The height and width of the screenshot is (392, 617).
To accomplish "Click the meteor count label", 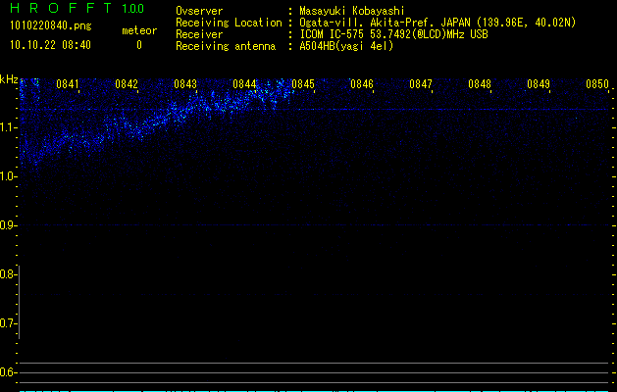I will pos(139,30).
